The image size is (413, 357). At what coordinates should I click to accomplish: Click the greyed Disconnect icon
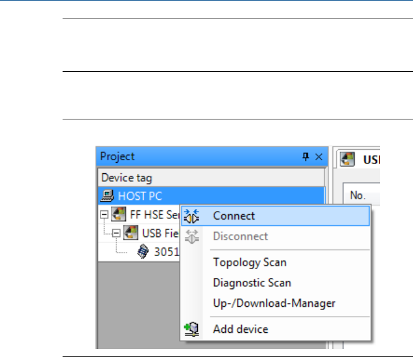[x=191, y=236]
